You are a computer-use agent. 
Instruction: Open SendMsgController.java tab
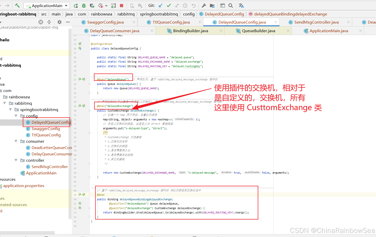click(x=316, y=22)
